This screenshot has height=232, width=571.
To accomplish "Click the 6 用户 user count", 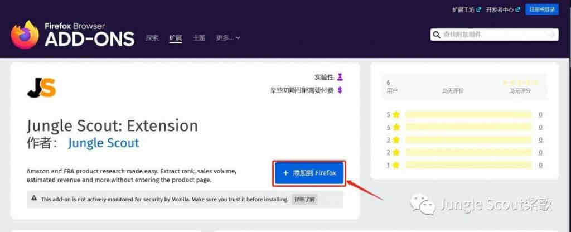I will click(x=392, y=86).
